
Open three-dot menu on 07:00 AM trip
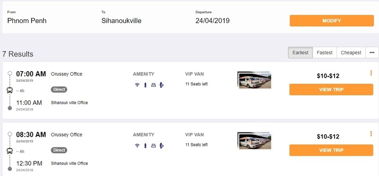tap(371, 73)
